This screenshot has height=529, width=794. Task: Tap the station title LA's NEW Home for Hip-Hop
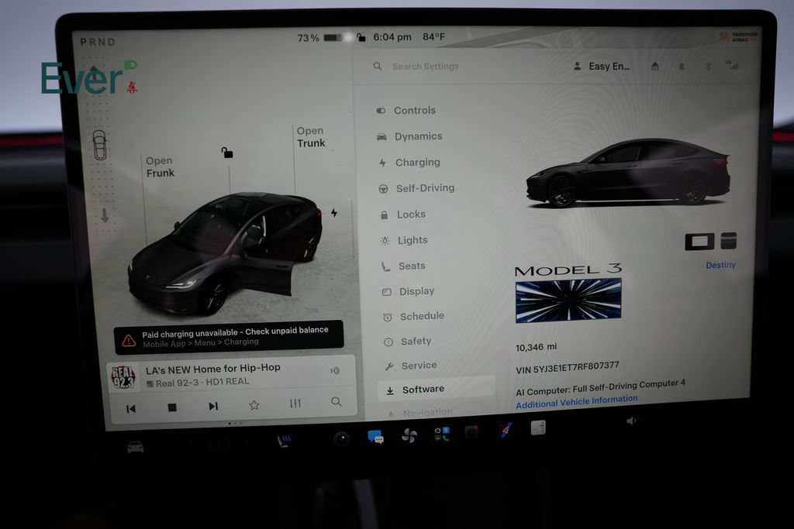pyautogui.click(x=213, y=369)
